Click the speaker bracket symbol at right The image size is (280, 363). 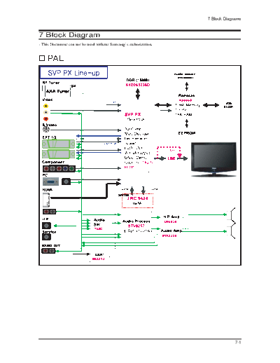(232, 224)
